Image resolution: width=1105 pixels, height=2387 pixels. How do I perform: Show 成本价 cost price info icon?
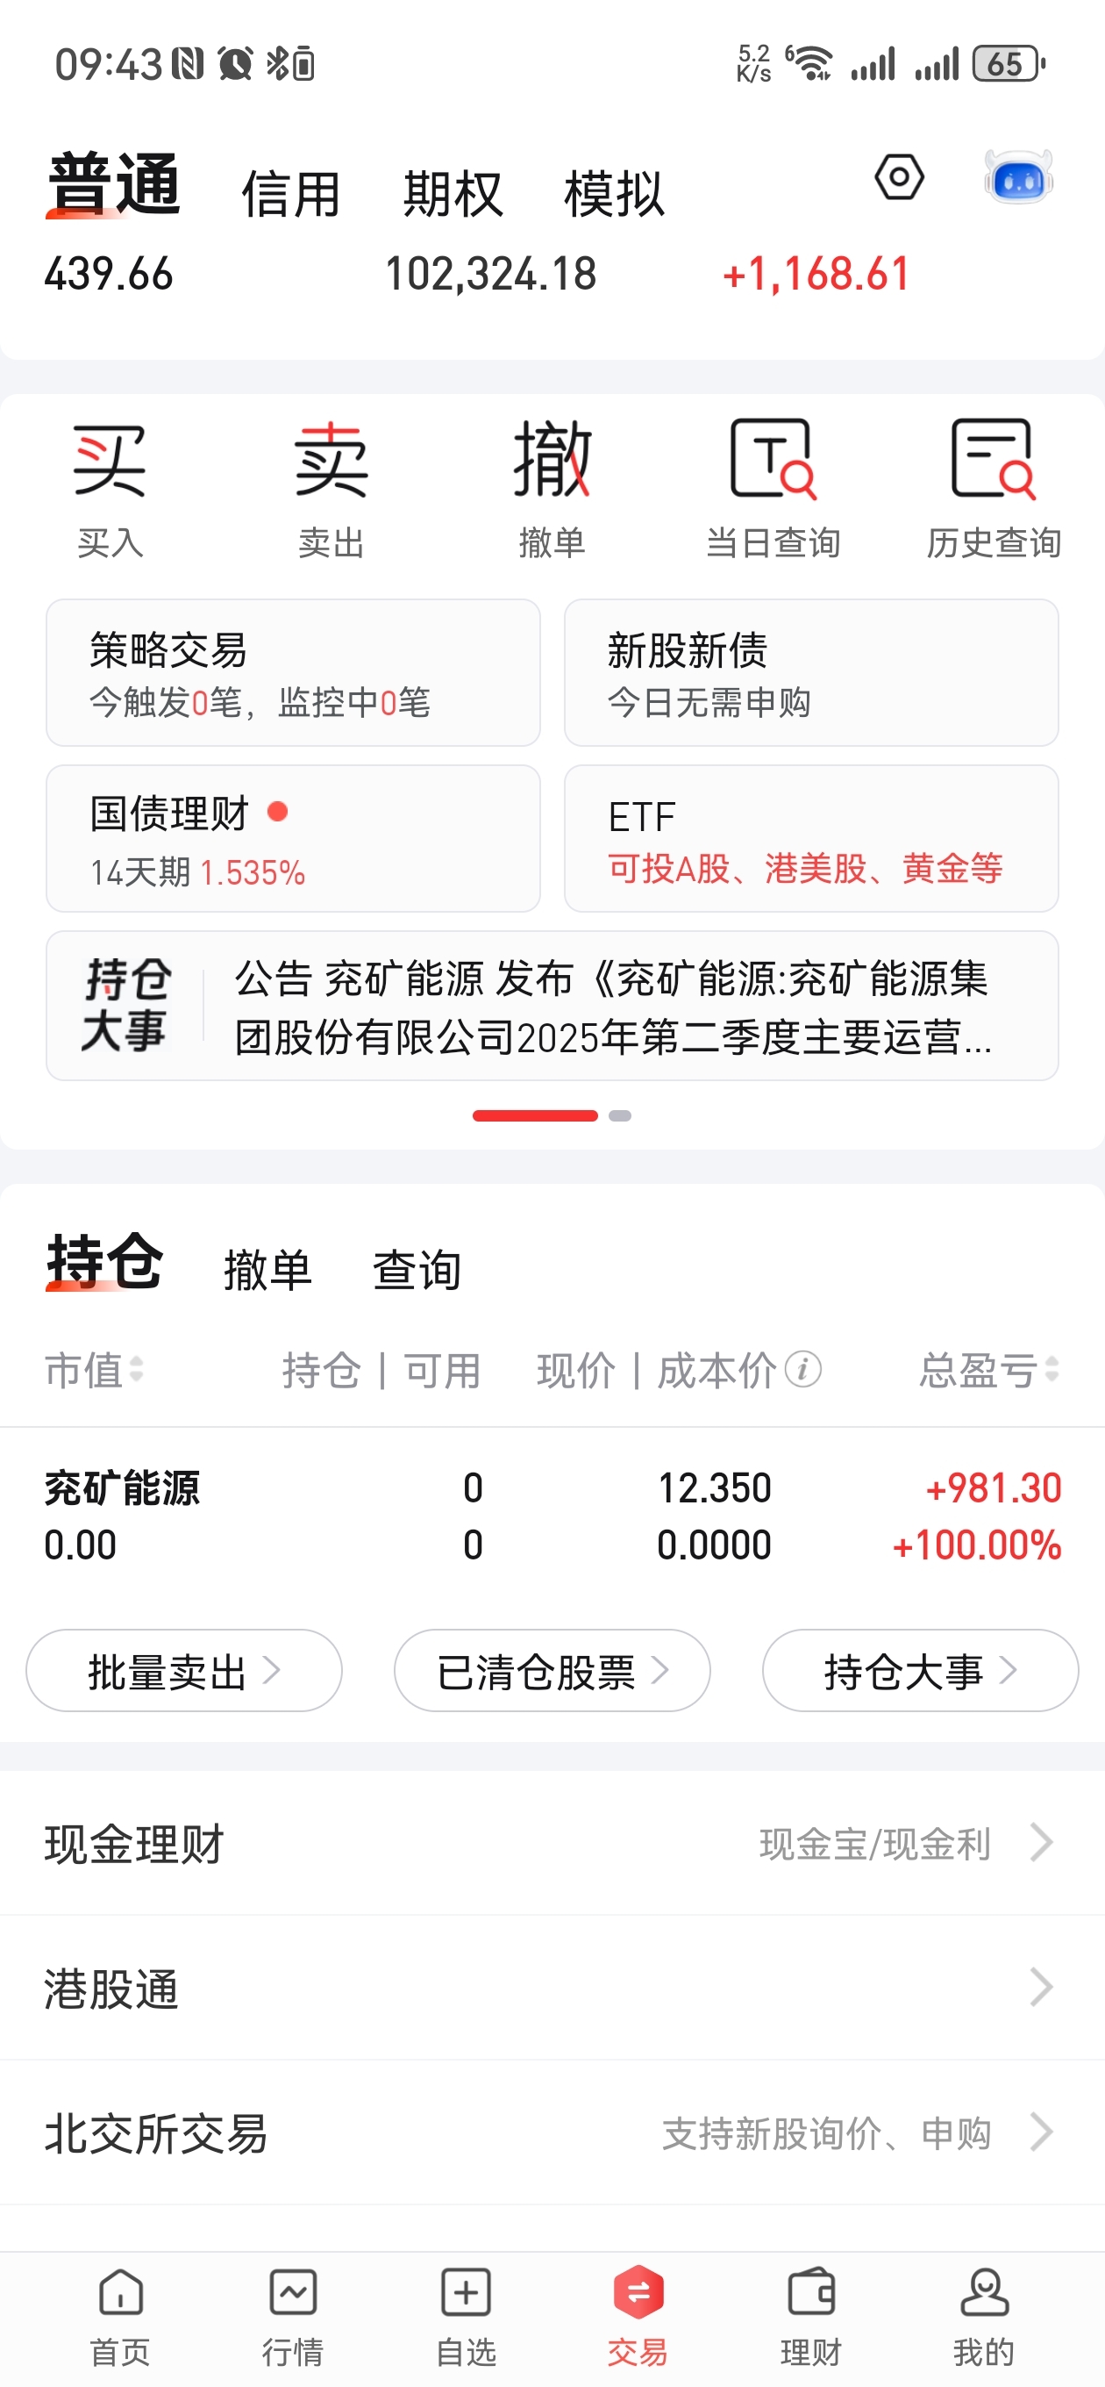coord(803,1370)
